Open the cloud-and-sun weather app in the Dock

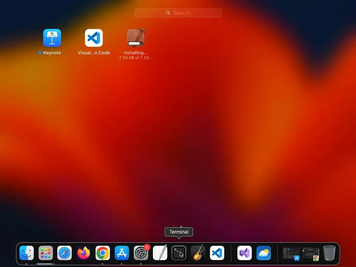point(264,253)
